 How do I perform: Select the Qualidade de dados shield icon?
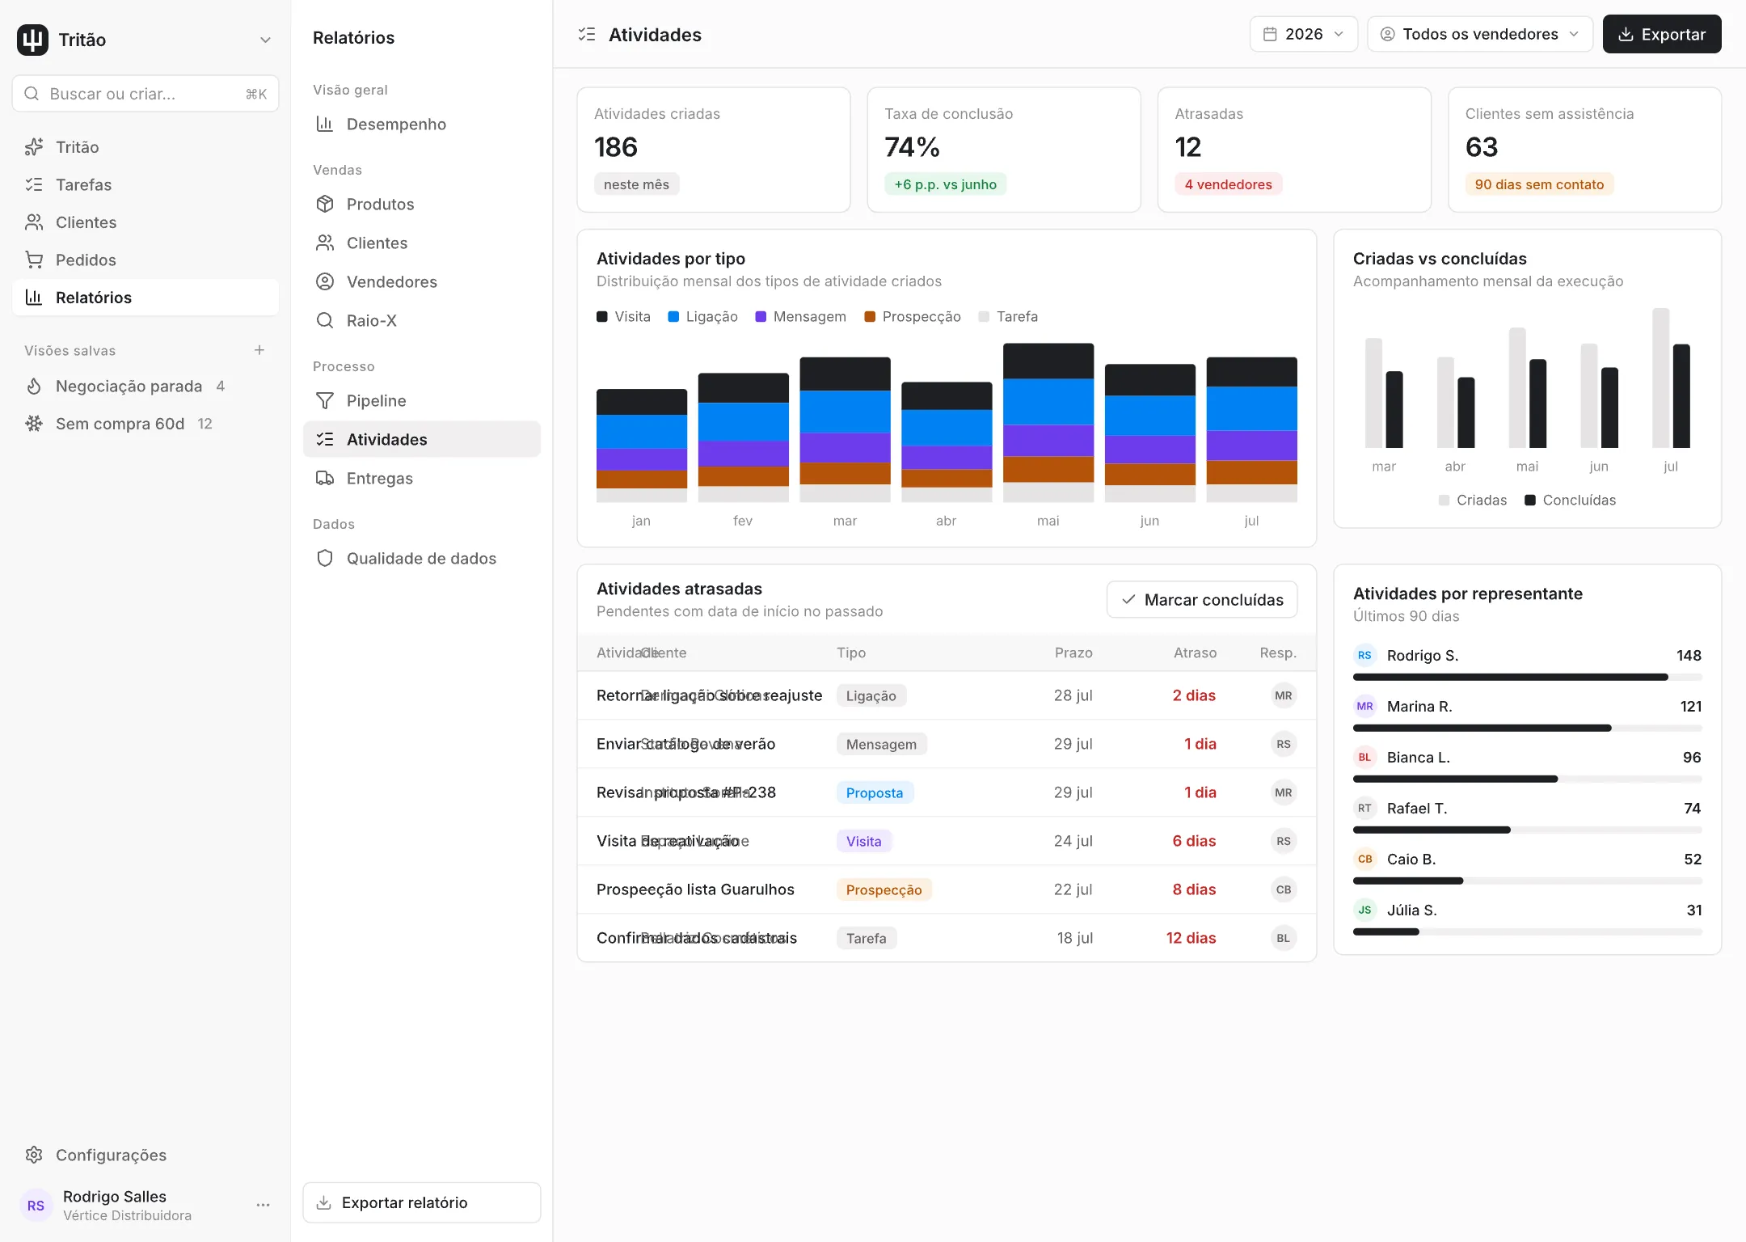(x=325, y=559)
